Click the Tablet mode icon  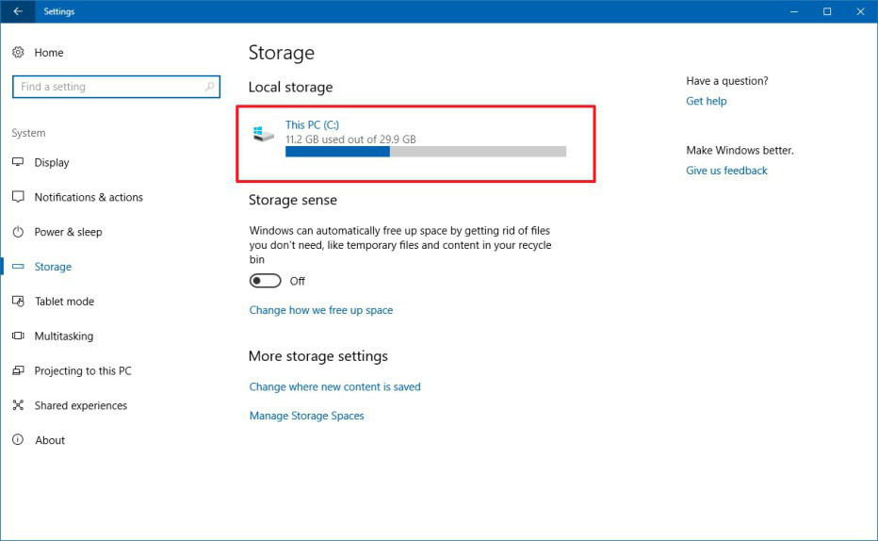tap(18, 301)
